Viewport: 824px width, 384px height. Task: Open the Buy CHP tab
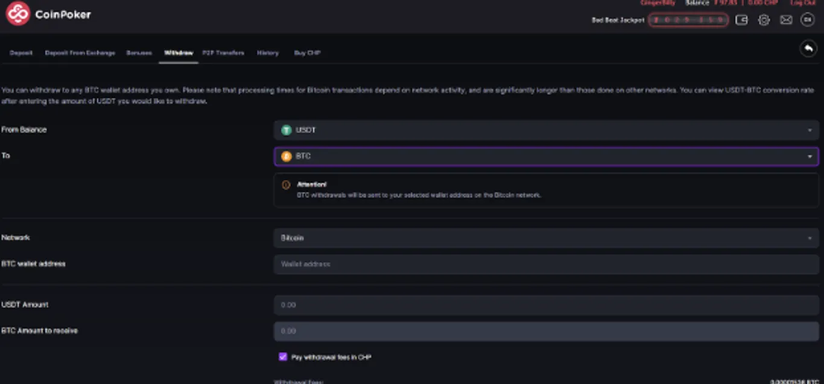307,53
